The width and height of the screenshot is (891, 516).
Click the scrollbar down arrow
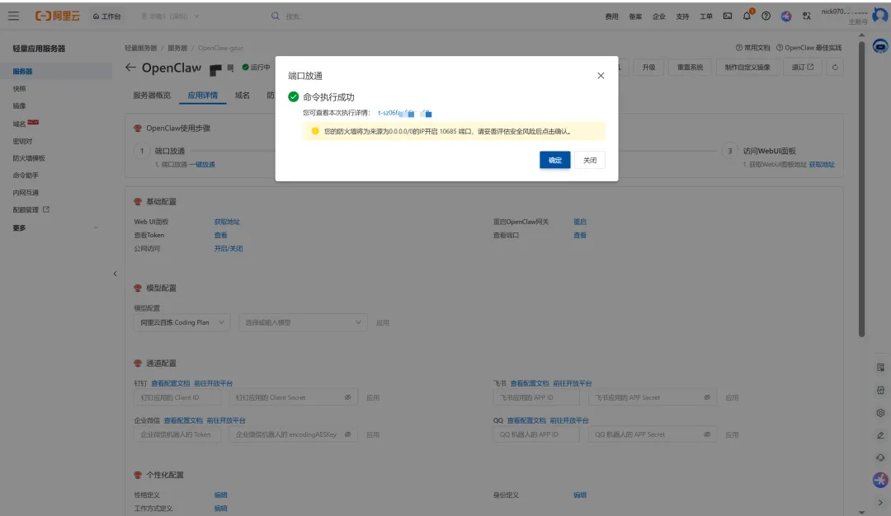tap(861, 511)
